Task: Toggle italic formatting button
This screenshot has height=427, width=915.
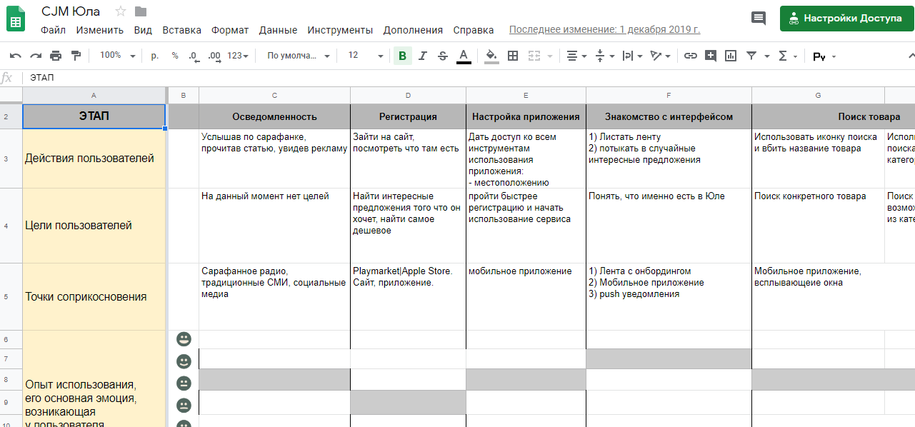Action: (423, 56)
